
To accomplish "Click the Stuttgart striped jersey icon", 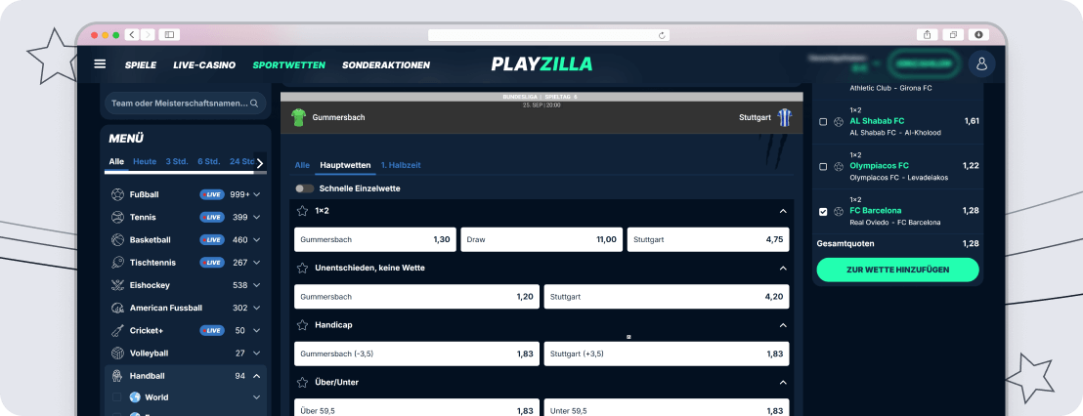I will click(784, 117).
